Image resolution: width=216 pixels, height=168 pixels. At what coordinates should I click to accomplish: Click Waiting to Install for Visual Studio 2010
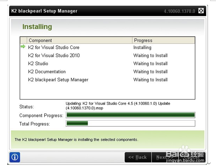[151, 56]
